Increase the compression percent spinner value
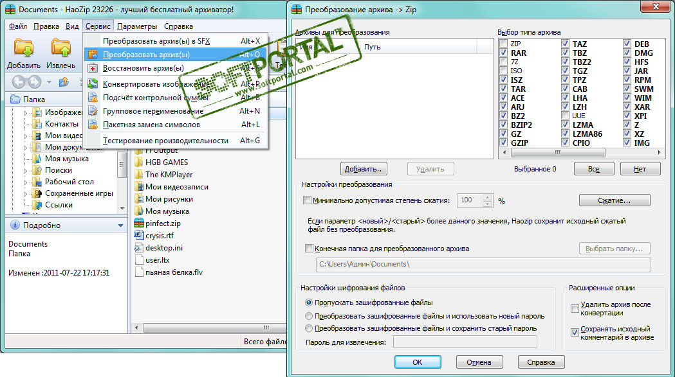 tap(487, 197)
